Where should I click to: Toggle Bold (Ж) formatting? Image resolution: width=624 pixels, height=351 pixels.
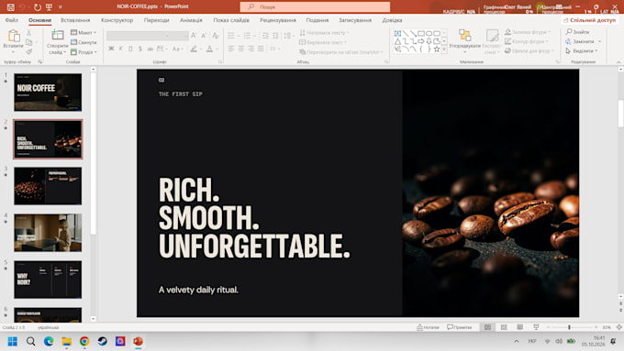111,49
